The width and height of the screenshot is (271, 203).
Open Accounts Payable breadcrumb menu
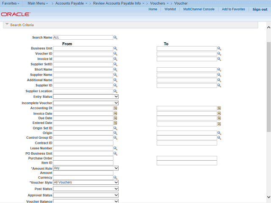click(72, 3)
